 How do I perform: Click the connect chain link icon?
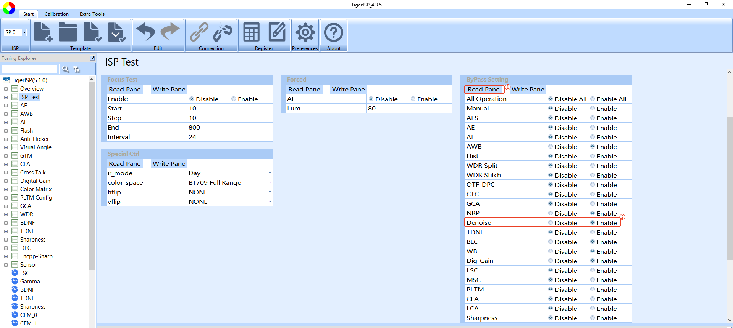click(199, 32)
